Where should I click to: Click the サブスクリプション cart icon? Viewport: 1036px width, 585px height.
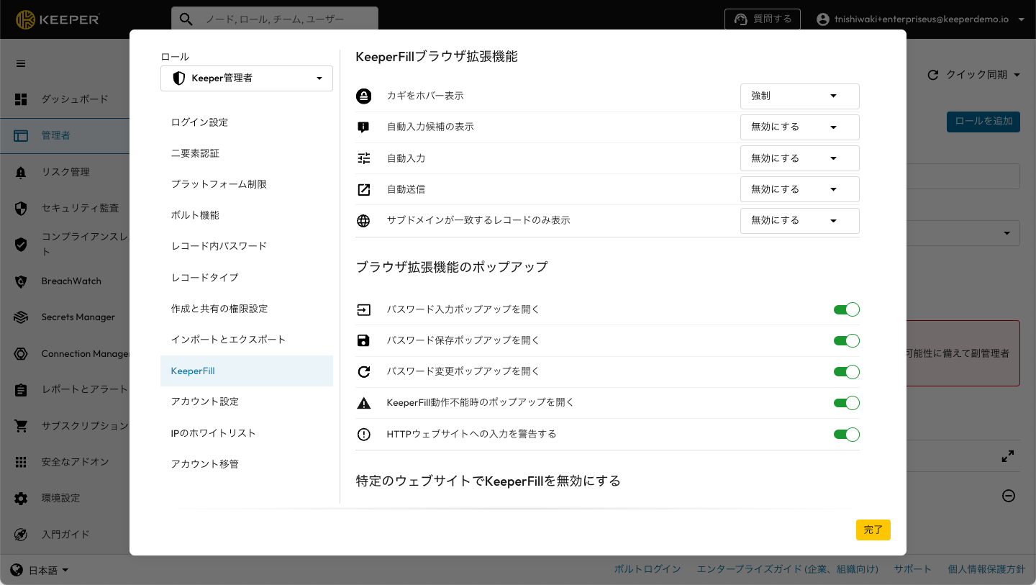click(21, 426)
